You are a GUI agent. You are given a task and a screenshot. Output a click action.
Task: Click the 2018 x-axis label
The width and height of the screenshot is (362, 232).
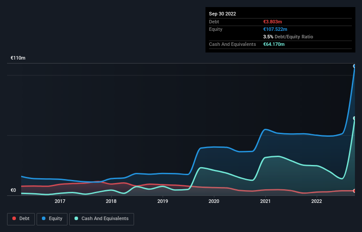[111, 201]
